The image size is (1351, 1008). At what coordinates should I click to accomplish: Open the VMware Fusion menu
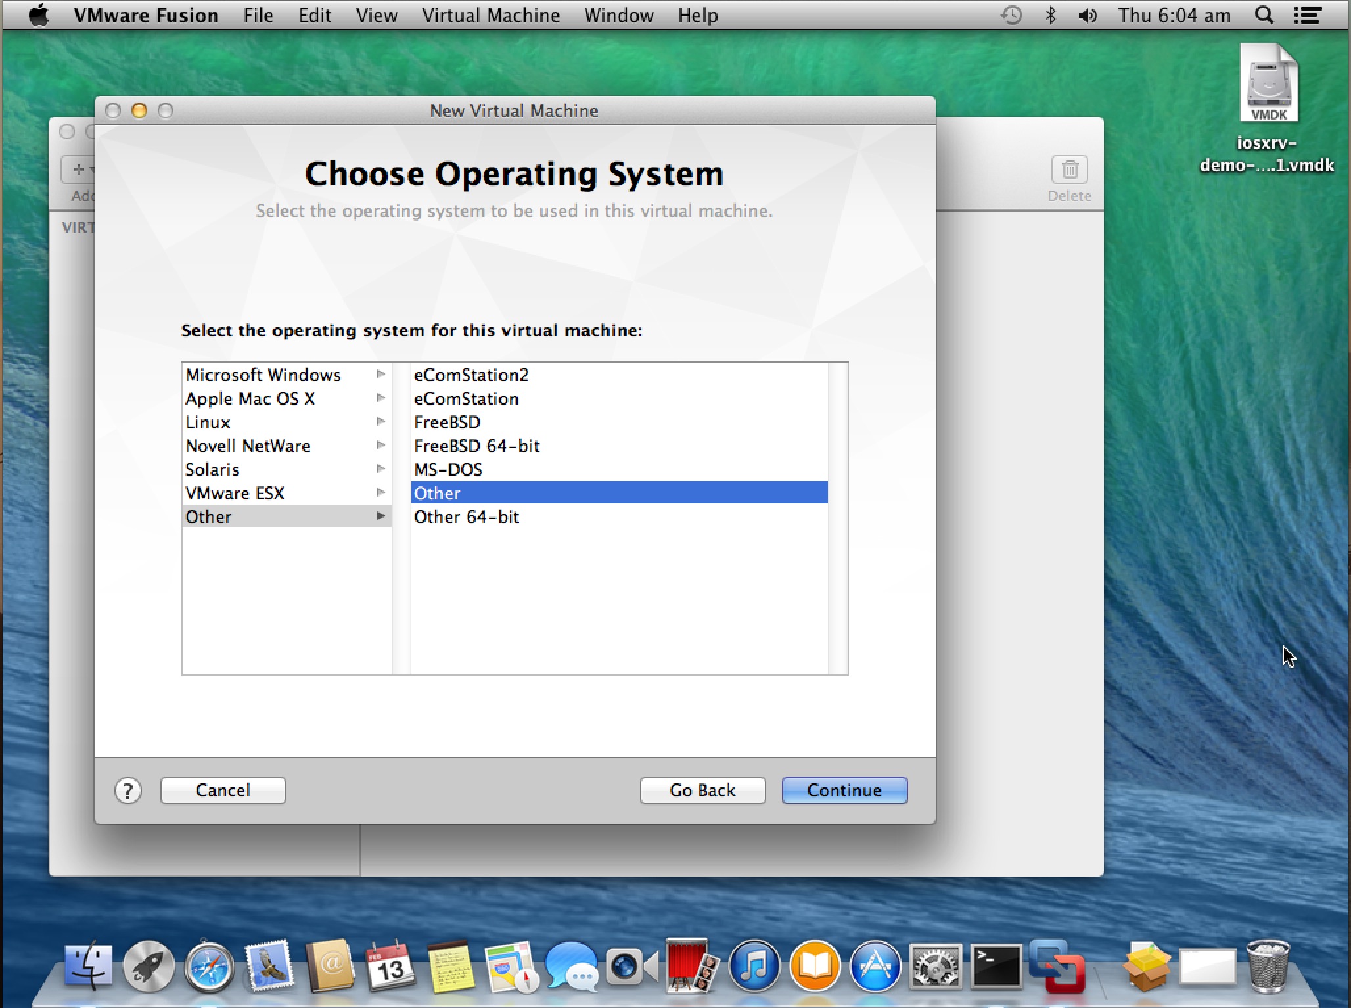(146, 15)
